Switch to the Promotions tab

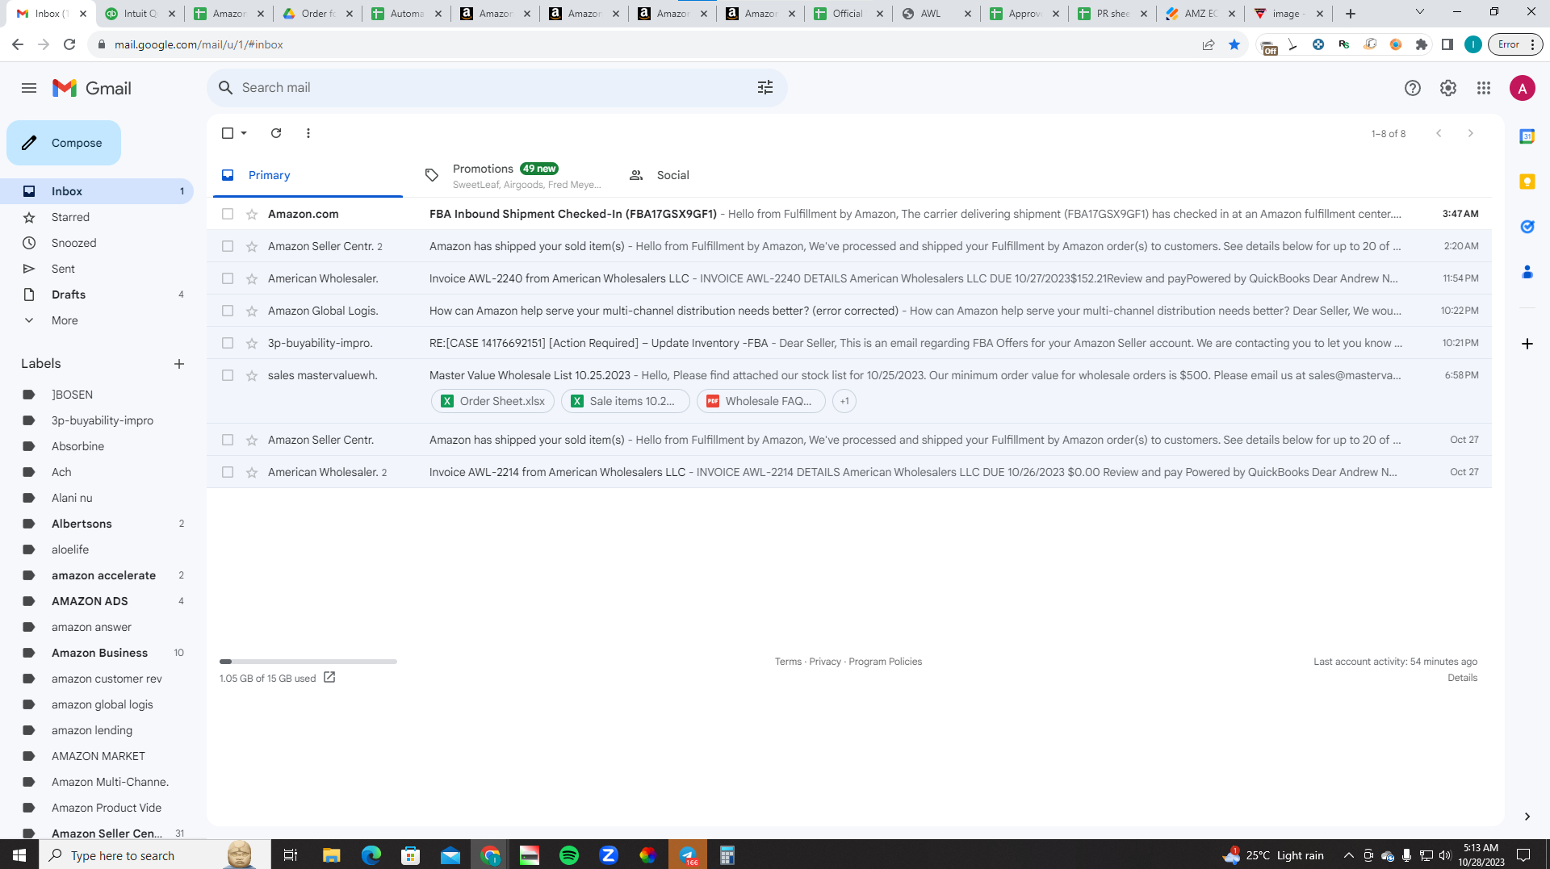tap(512, 175)
